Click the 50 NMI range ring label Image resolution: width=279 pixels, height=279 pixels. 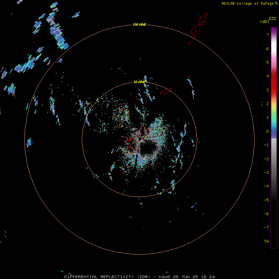(139, 82)
